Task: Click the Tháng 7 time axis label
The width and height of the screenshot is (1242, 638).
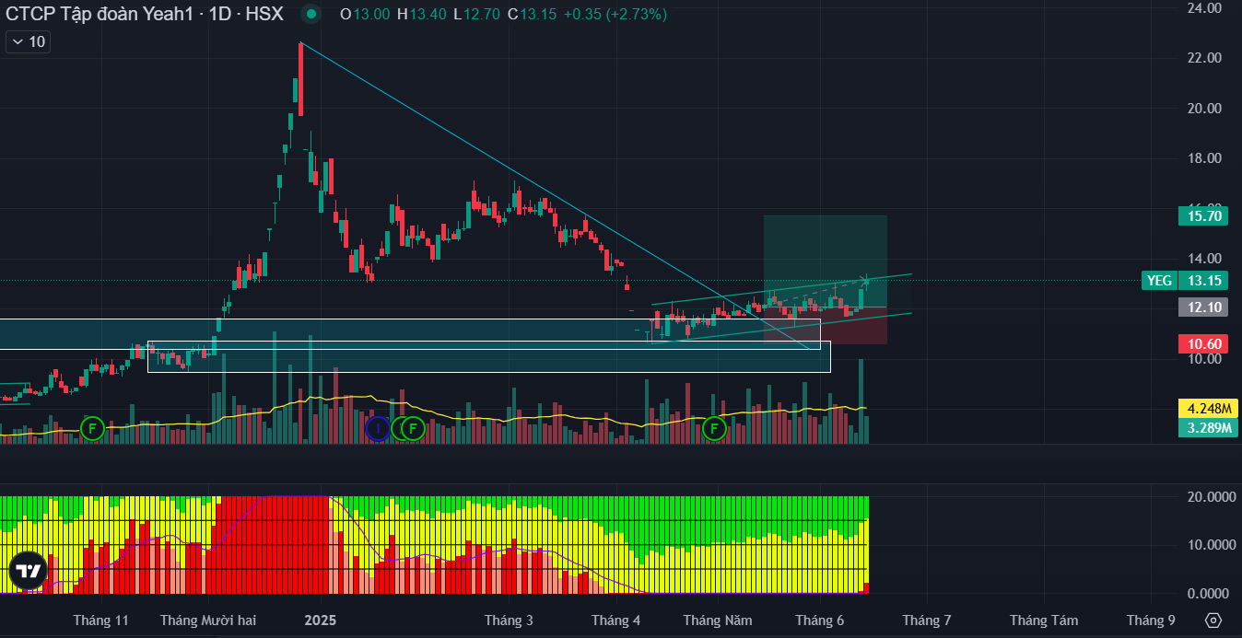Action: [x=927, y=621]
